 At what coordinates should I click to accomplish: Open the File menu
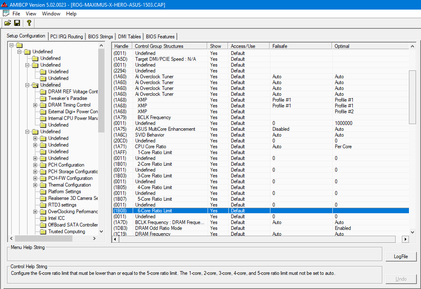(x=16, y=14)
